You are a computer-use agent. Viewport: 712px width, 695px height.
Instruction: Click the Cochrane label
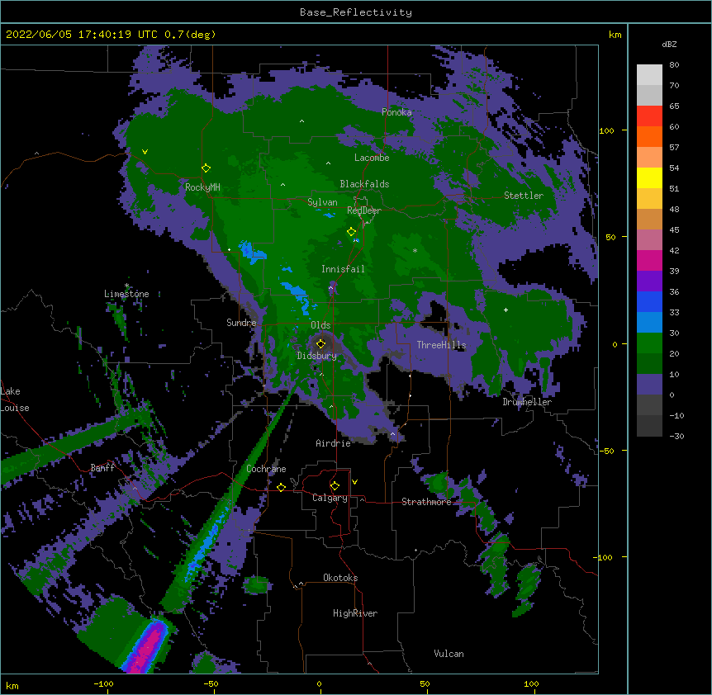click(x=266, y=469)
